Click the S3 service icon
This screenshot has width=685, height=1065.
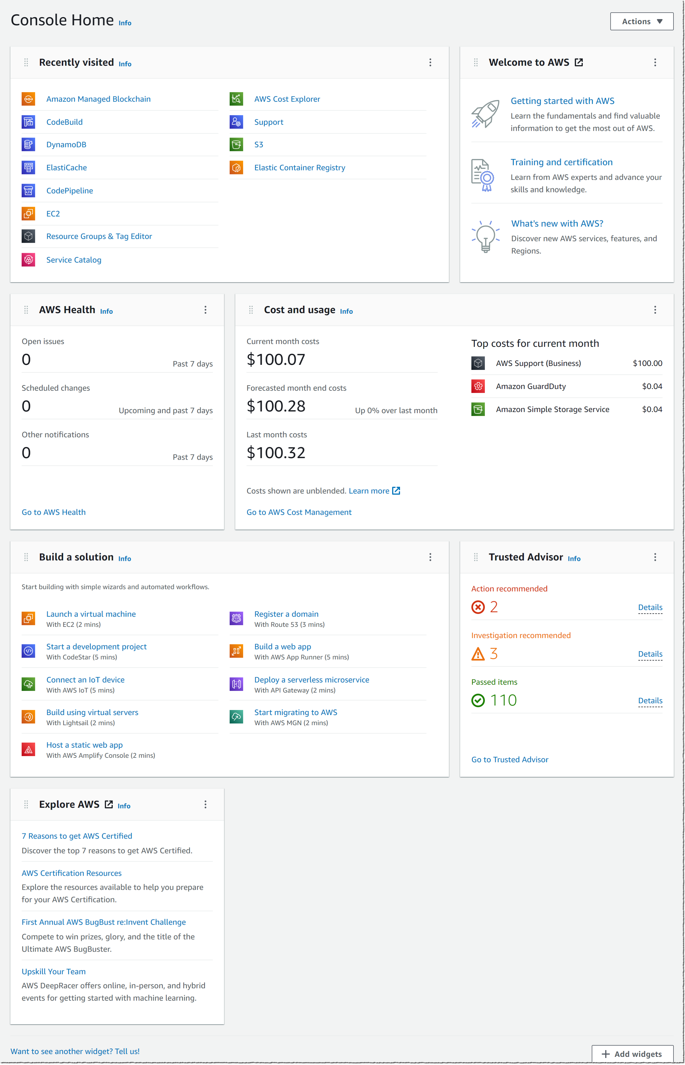237,144
